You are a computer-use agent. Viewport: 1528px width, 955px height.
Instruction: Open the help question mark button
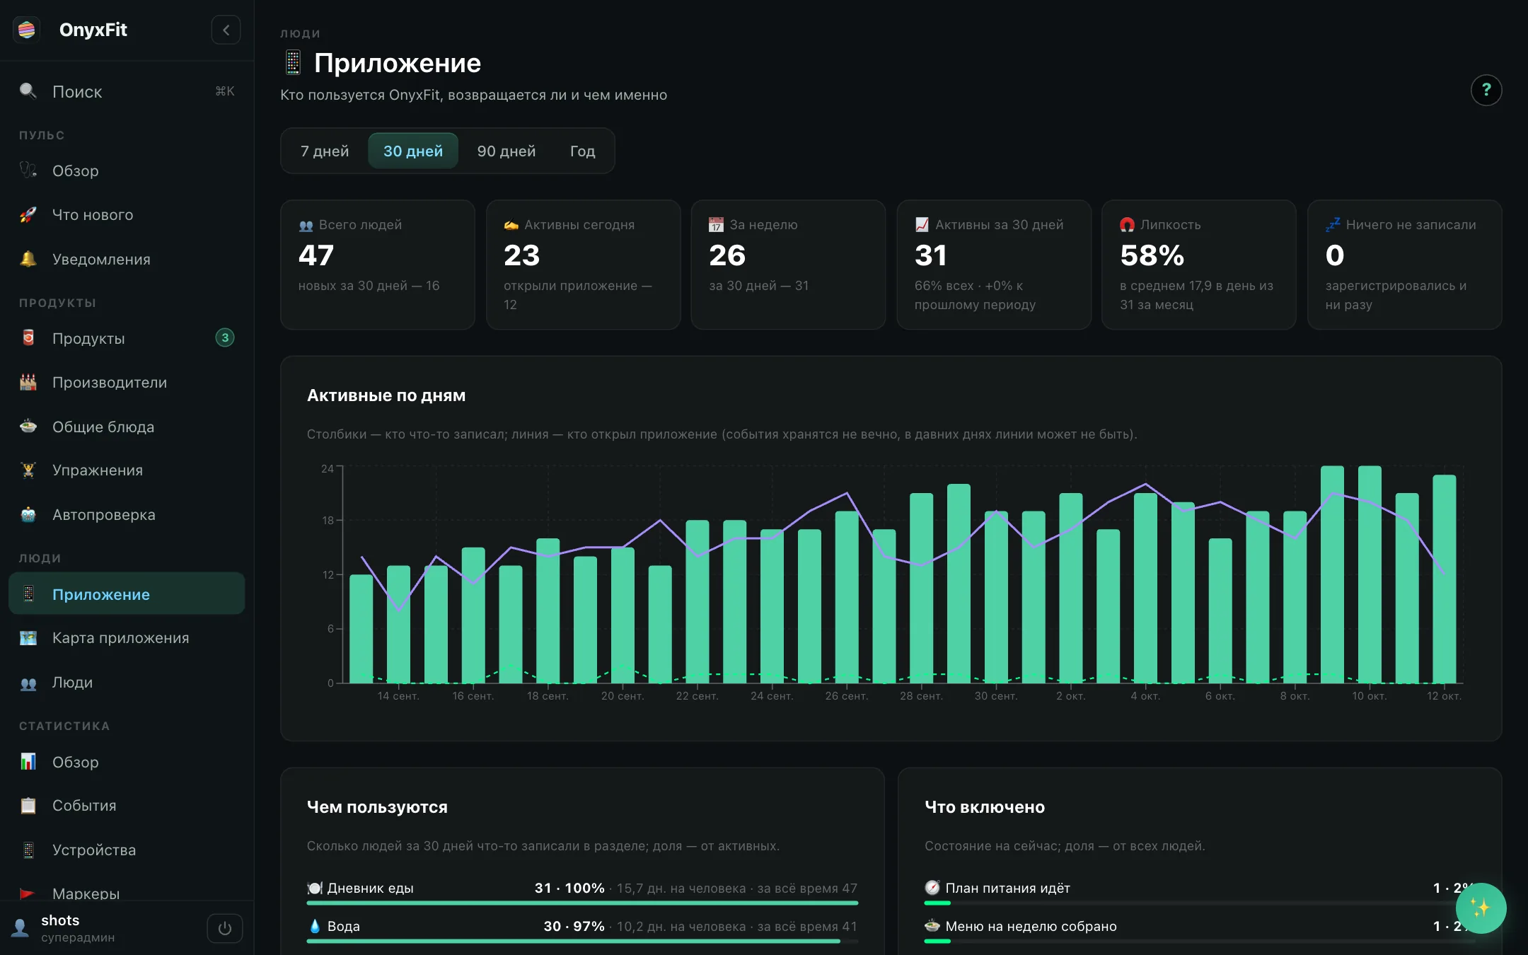click(x=1486, y=91)
